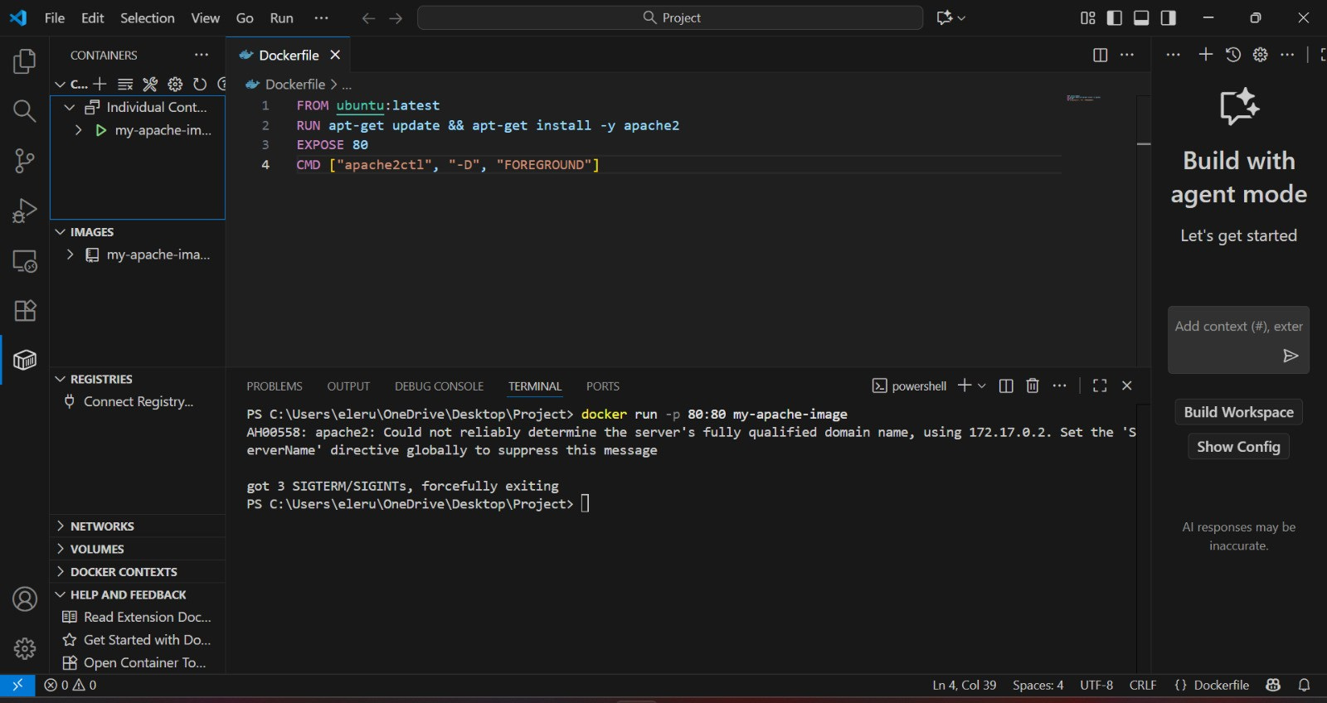Screen dimensions: 1327x703
Task: Open the Selection menu
Action: [147, 17]
